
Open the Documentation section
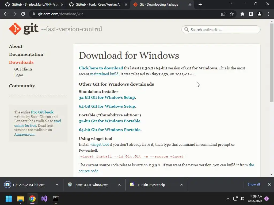pos(26,54)
